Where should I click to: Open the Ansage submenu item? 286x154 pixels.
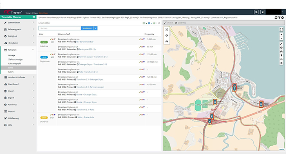pos(12,55)
